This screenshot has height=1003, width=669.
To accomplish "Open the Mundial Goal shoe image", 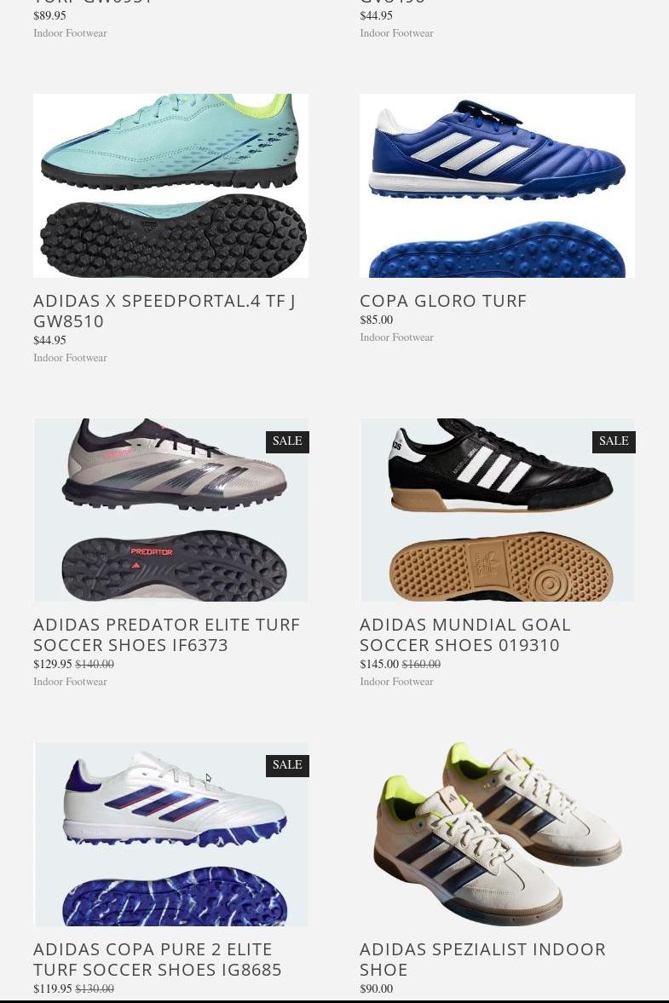I will pyautogui.click(x=498, y=510).
